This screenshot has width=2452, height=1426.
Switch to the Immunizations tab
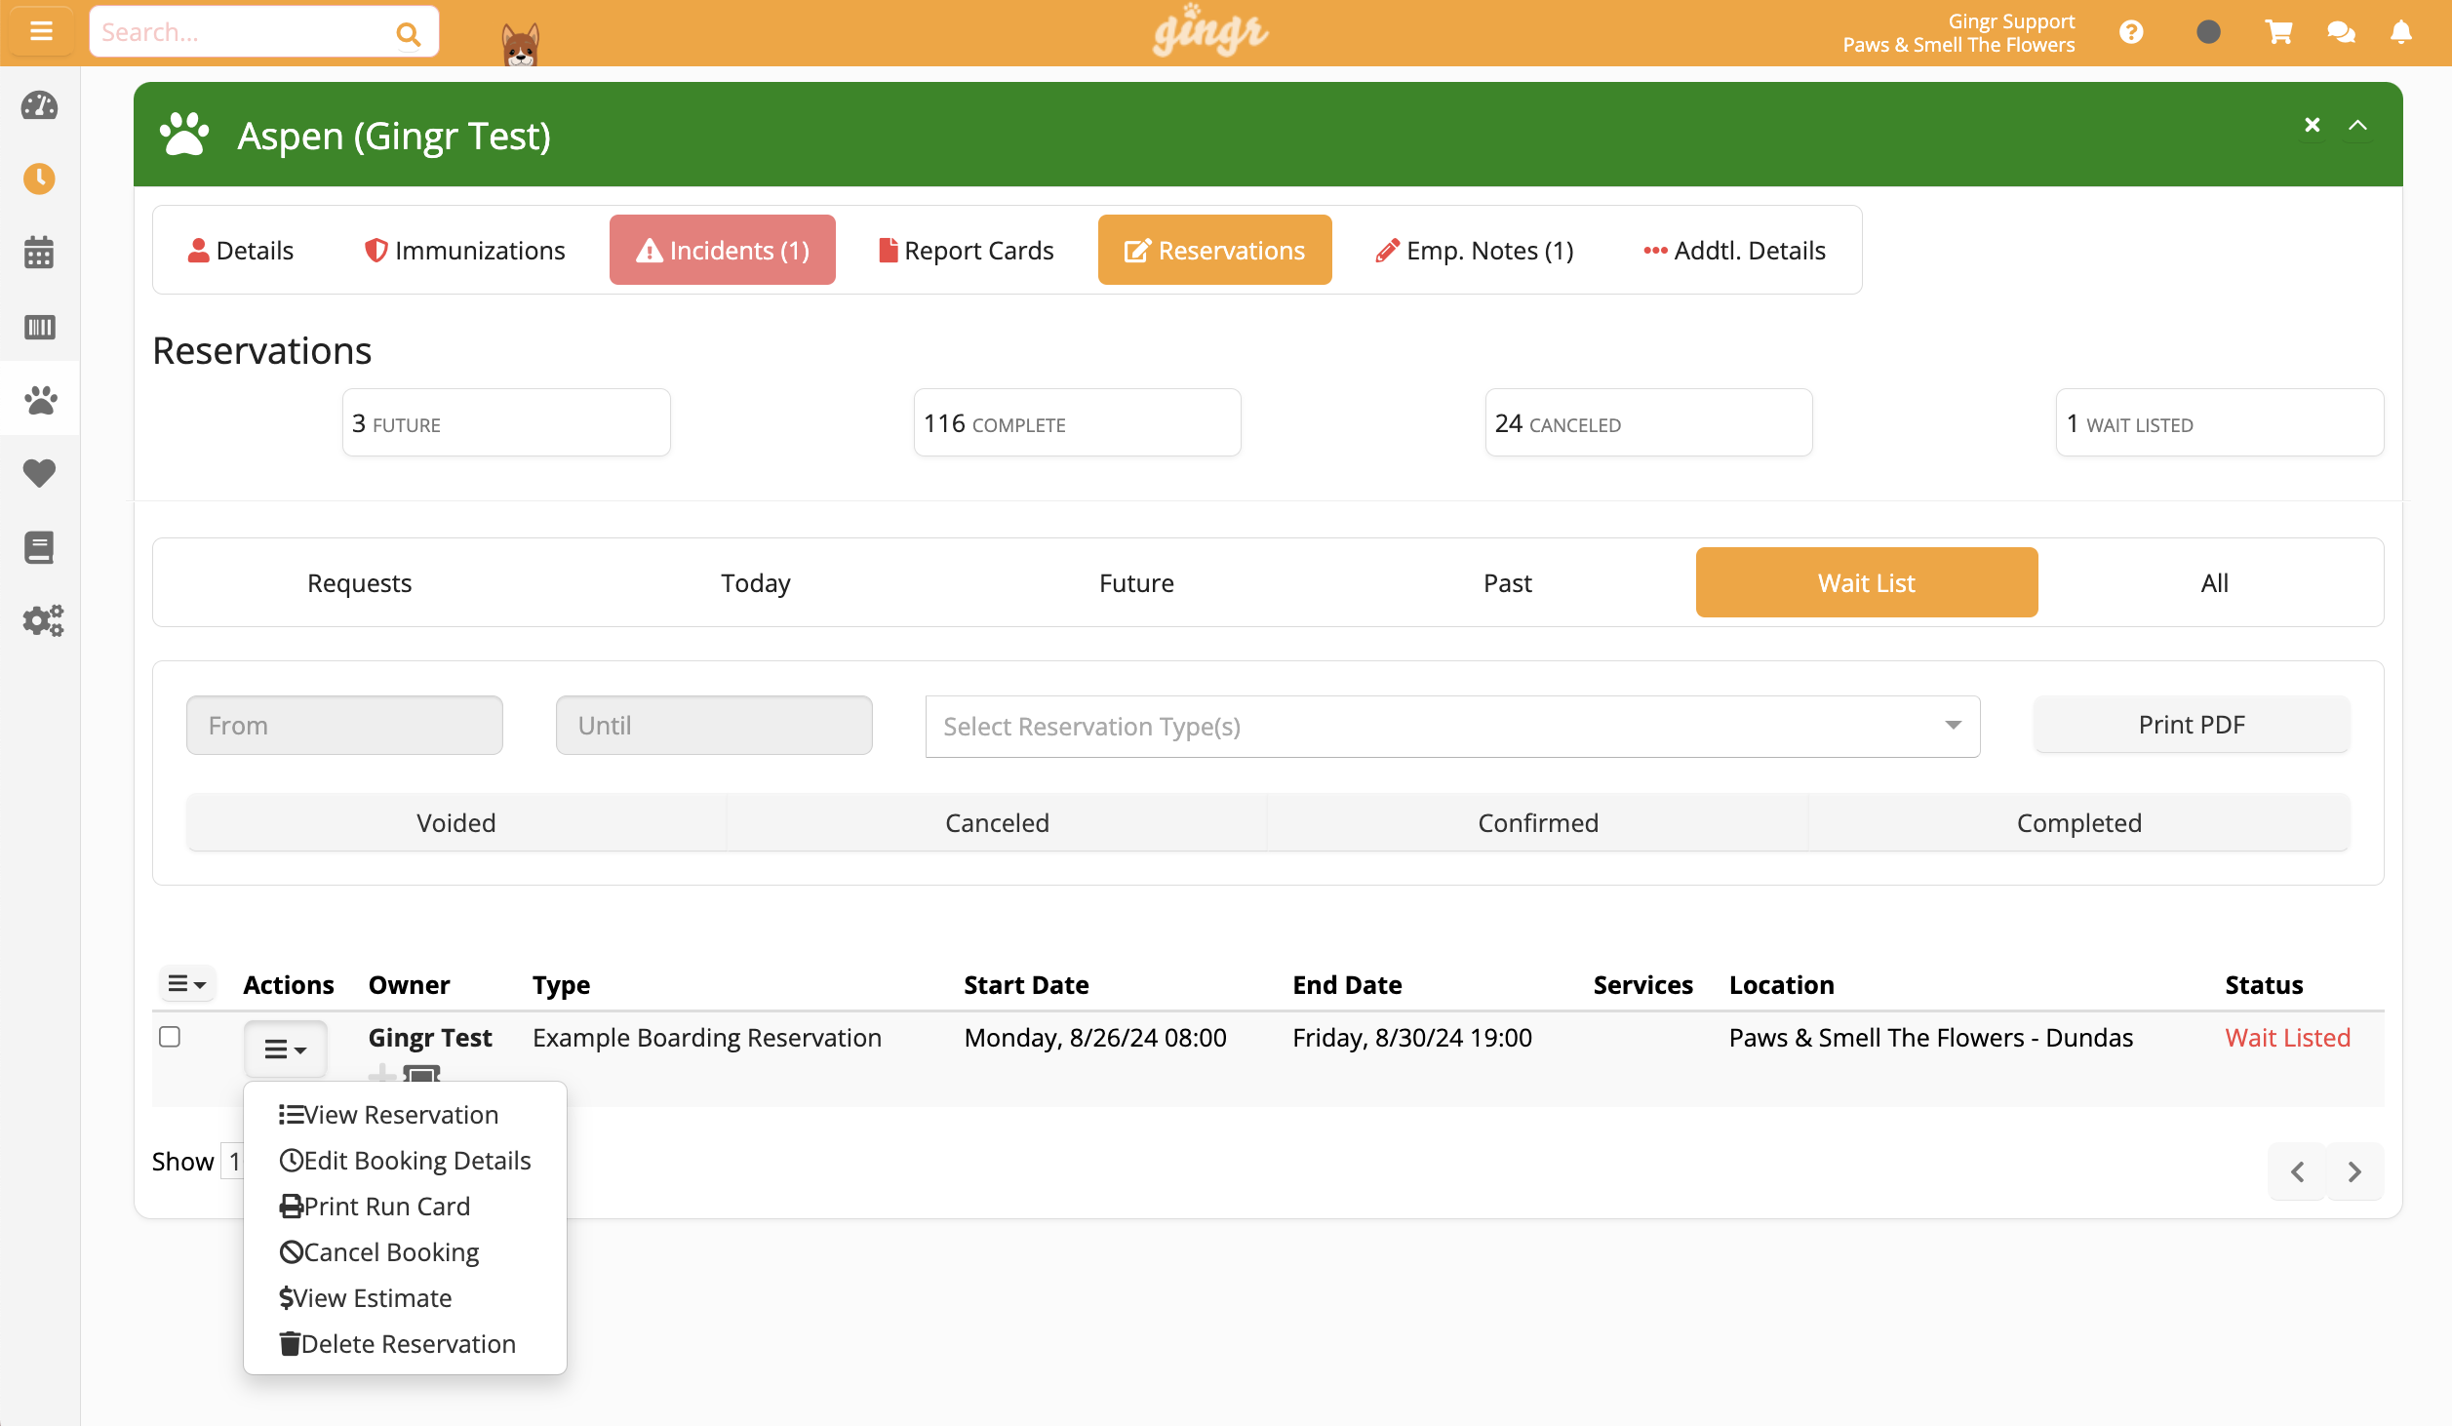(464, 251)
